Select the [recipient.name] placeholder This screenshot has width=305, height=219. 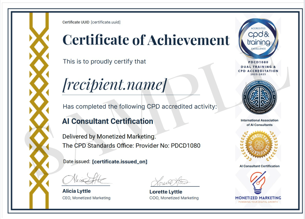[115, 85]
